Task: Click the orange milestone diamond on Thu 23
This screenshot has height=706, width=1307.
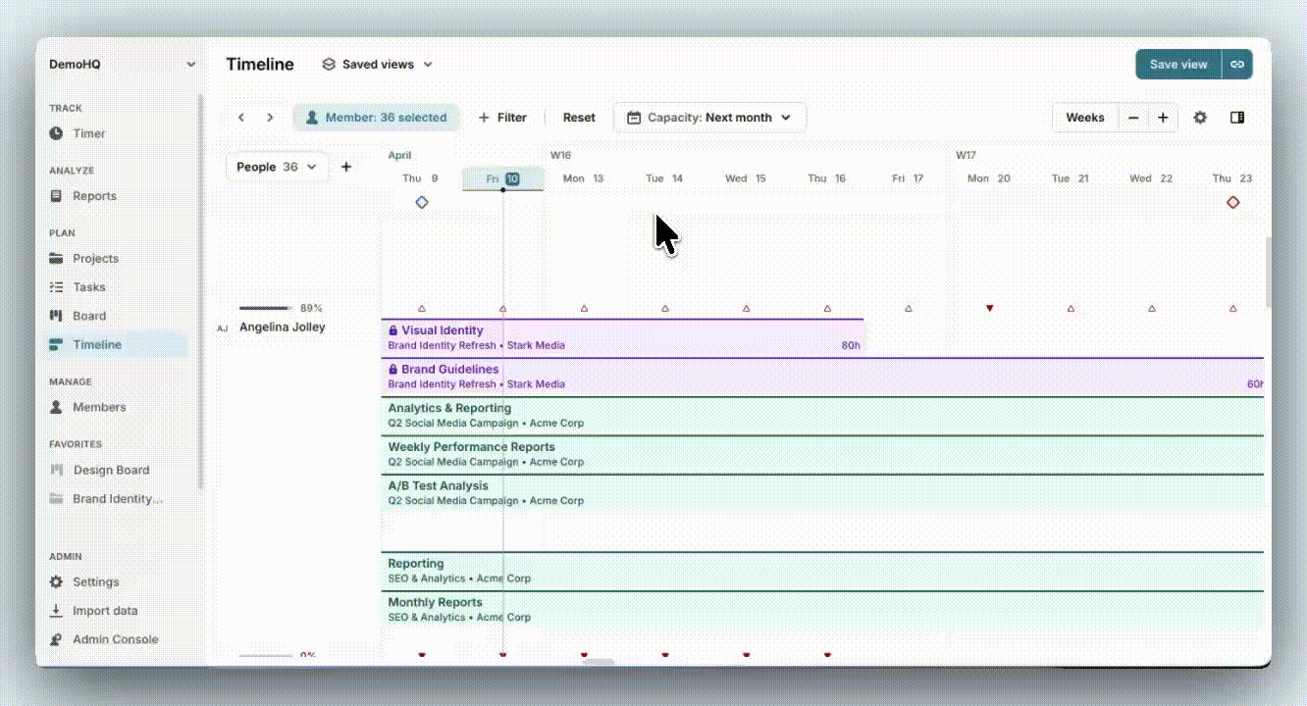Action: [1232, 202]
